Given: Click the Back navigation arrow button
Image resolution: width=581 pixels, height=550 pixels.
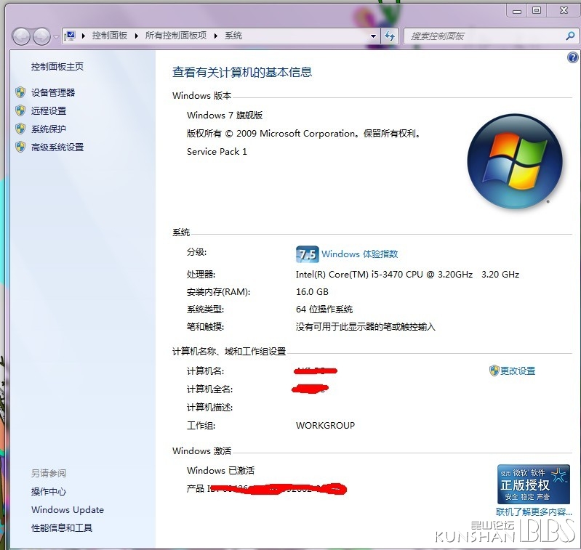Looking at the screenshot, I should pos(22,36).
